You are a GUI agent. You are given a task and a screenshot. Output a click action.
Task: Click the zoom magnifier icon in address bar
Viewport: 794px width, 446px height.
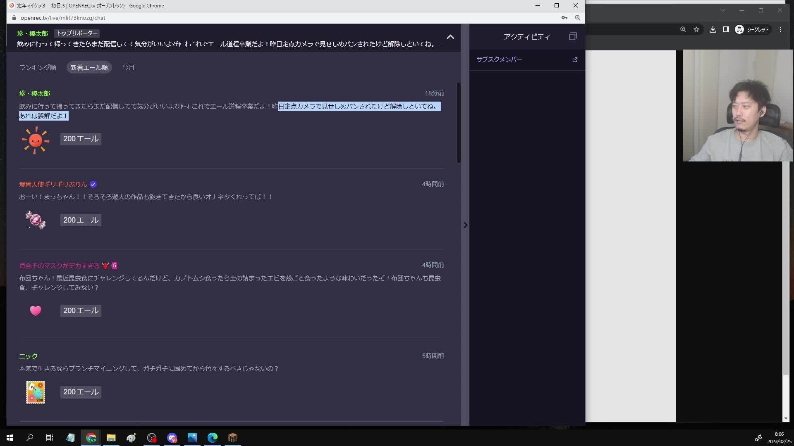(577, 18)
